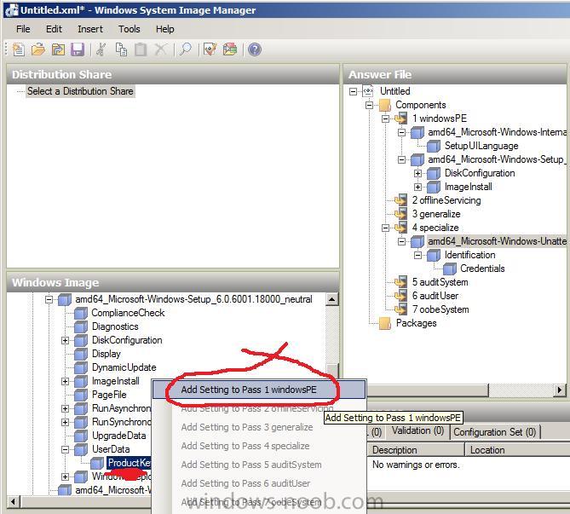Click the Help question mark icon
This screenshot has height=514, width=570.
pos(255,49)
